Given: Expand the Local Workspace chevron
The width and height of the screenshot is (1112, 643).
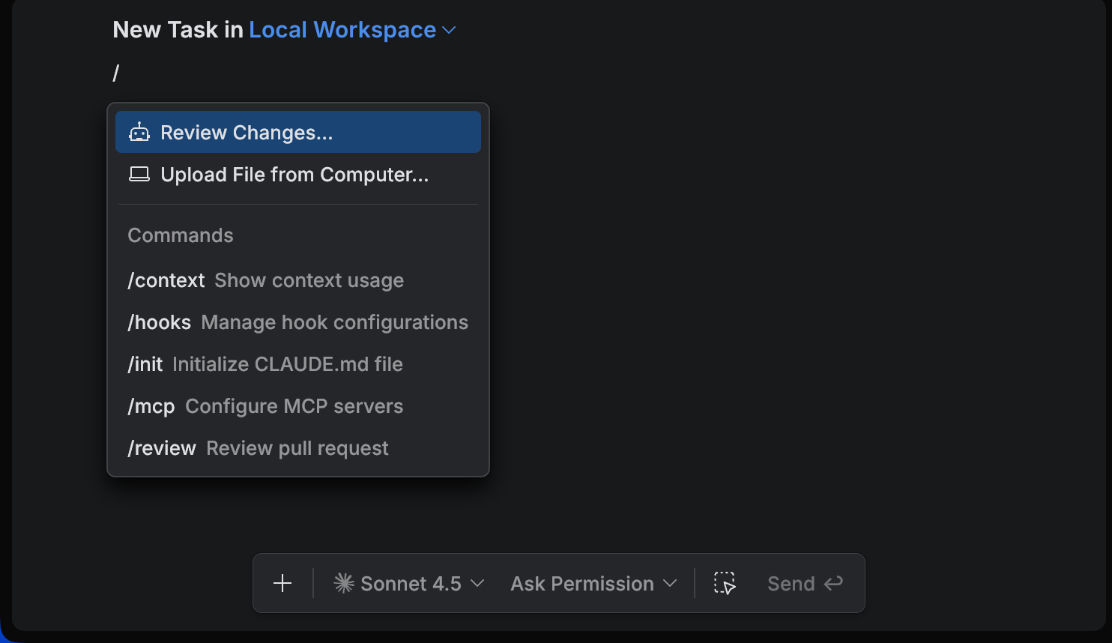Looking at the screenshot, I should [x=450, y=30].
